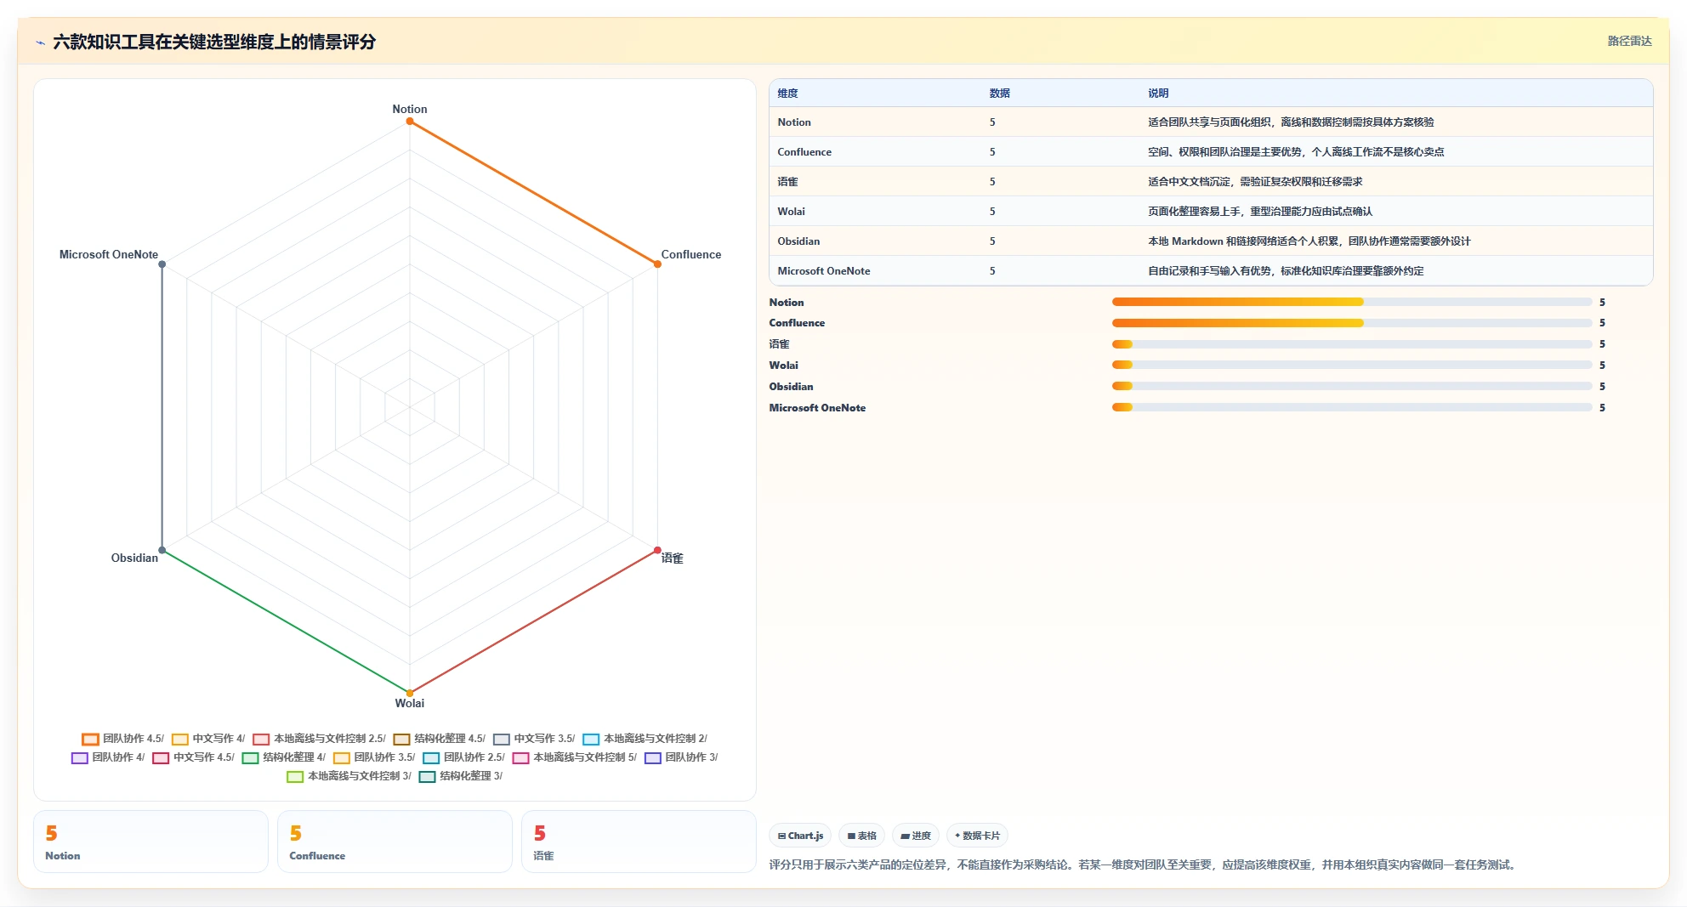Click the 数据 column header

(999, 94)
